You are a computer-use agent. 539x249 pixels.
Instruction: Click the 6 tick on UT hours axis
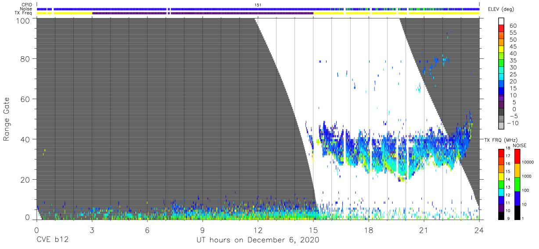[147, 230]
